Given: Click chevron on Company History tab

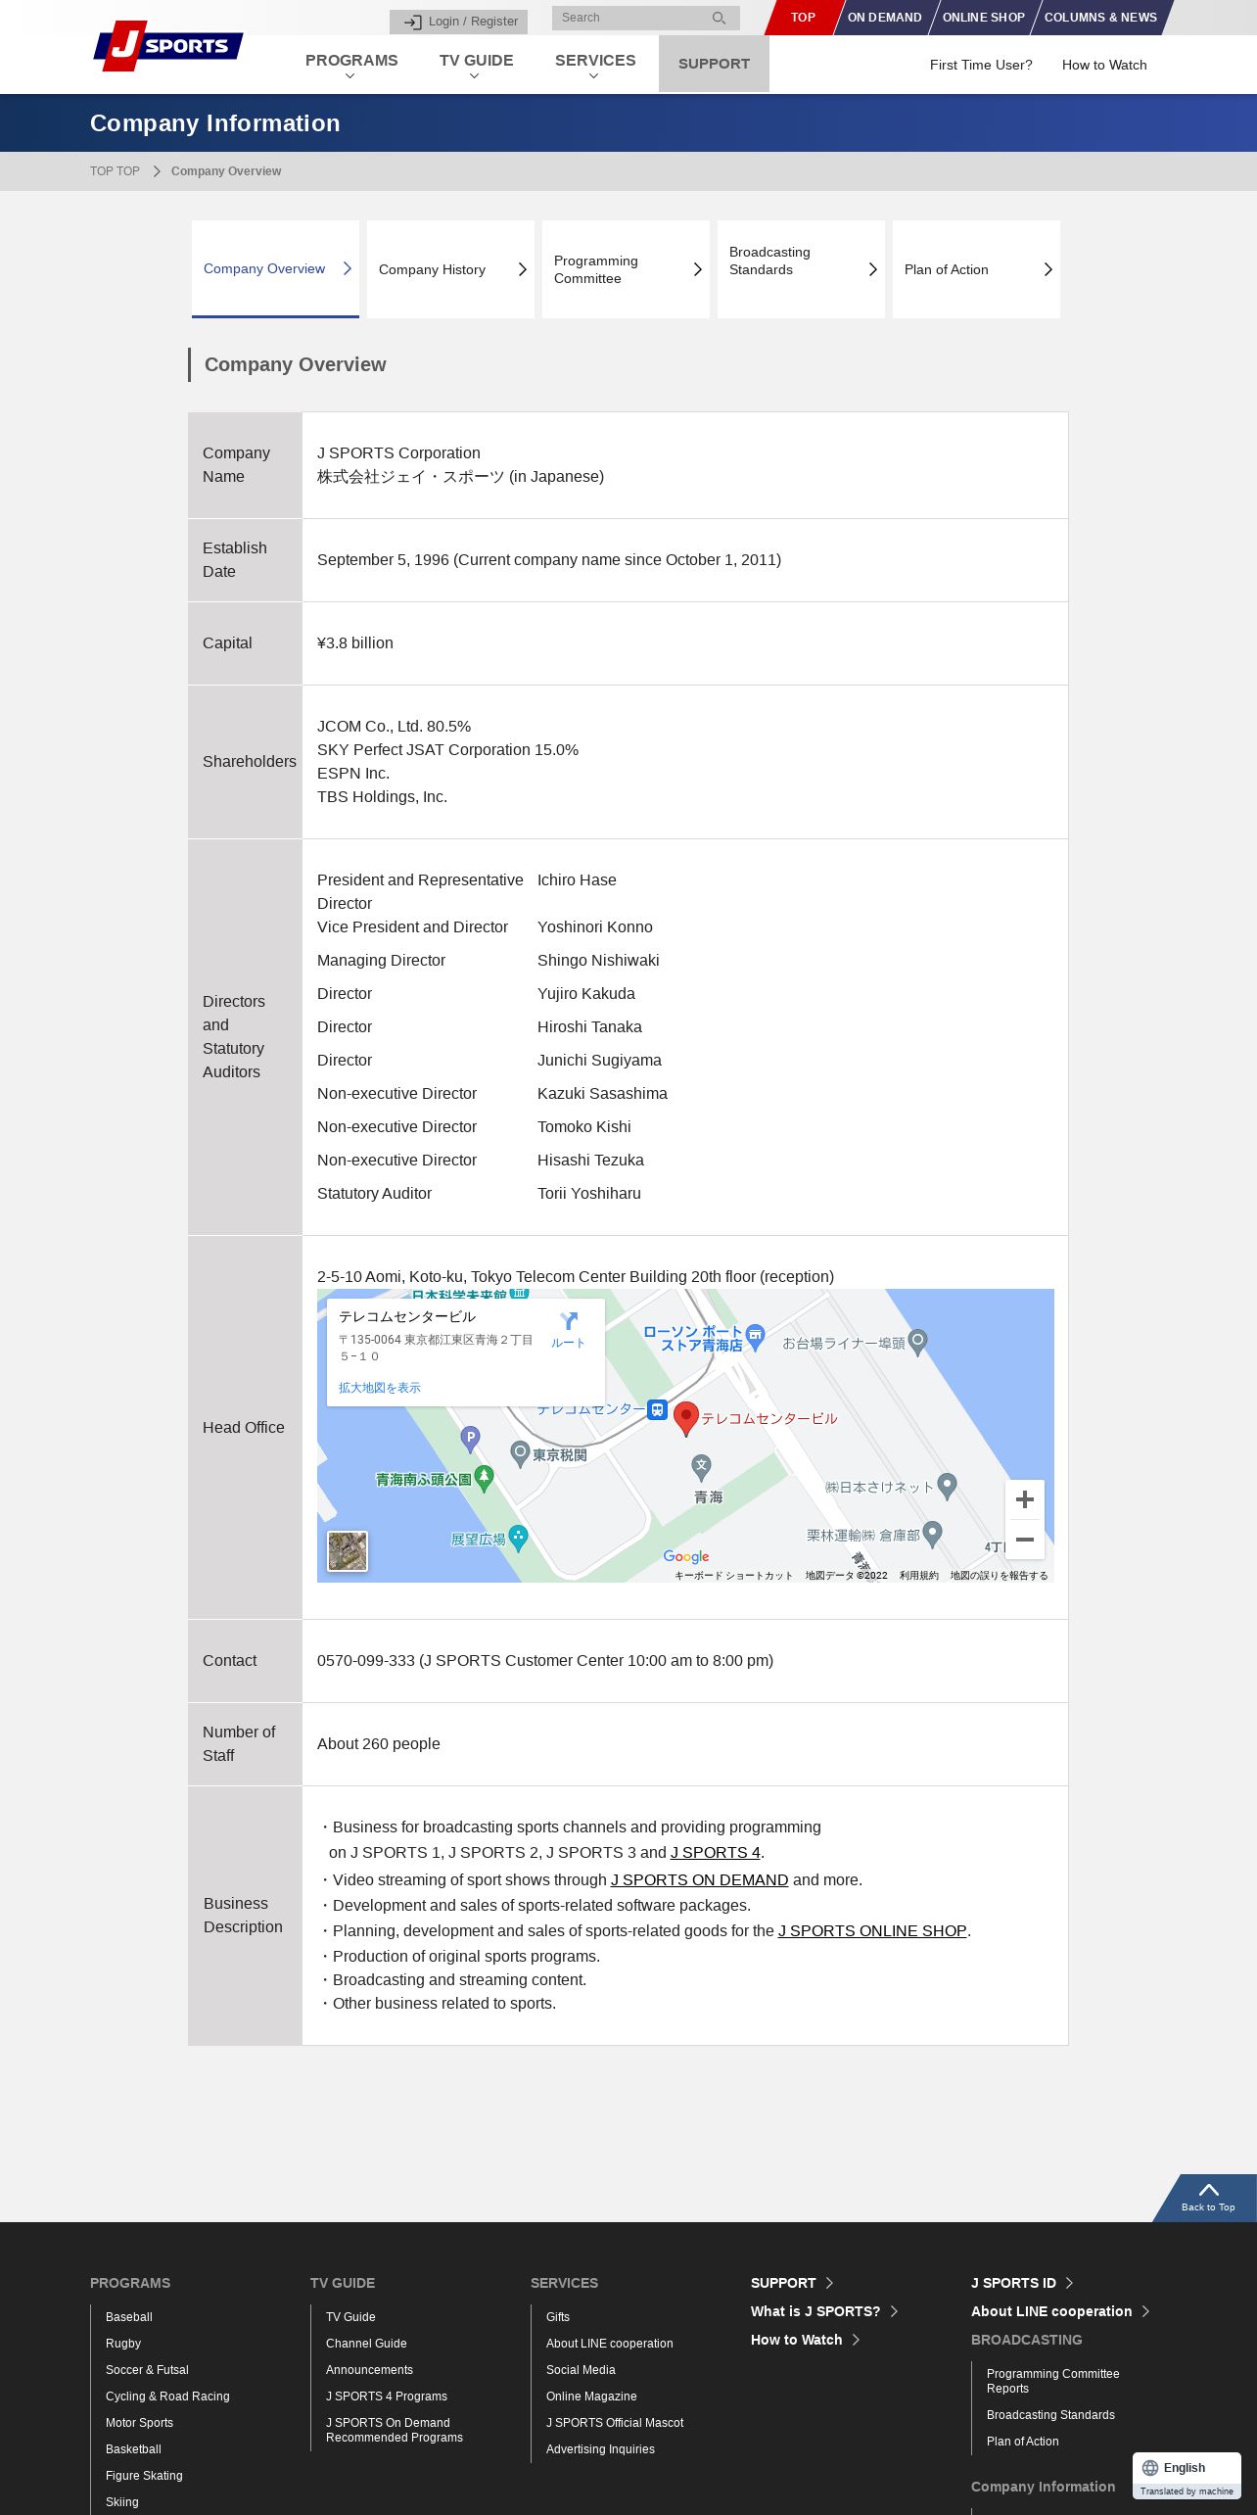Looking at the screenshot, I should point(523,269).
